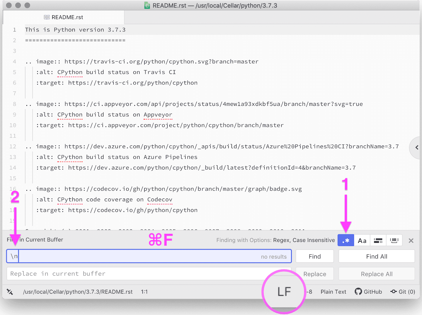Toggle case-sensitive matching (Aa)
The image size is (422, 315).
[362, 241]
